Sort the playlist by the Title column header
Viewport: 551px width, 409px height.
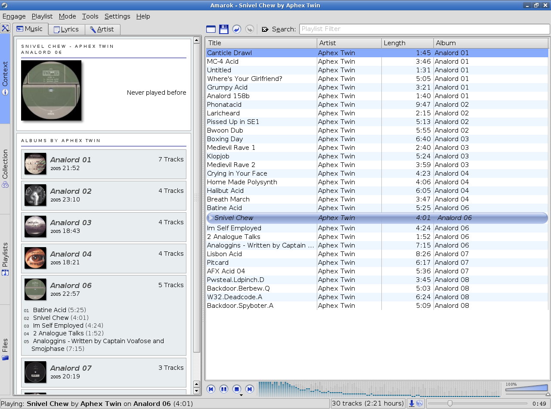click(x=261, y=43)
